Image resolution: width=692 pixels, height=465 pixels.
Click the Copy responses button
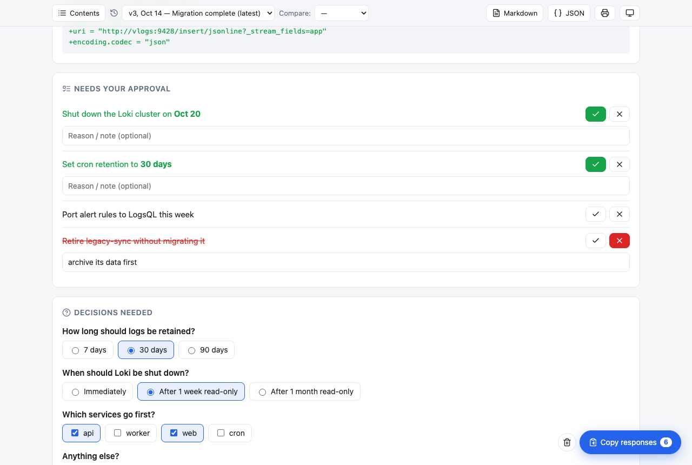click(x=630, y=442)
